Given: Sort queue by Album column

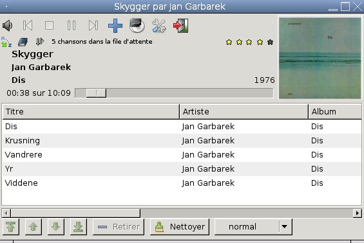Looking at the screenshot, I should 335,112.
